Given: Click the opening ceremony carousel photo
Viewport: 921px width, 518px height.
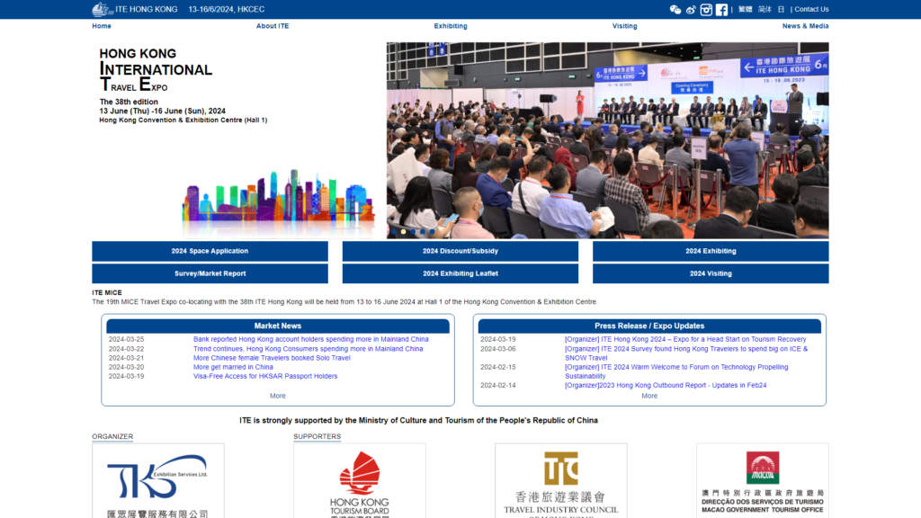Looking at the screenshot, I should [x=607, y=139].
